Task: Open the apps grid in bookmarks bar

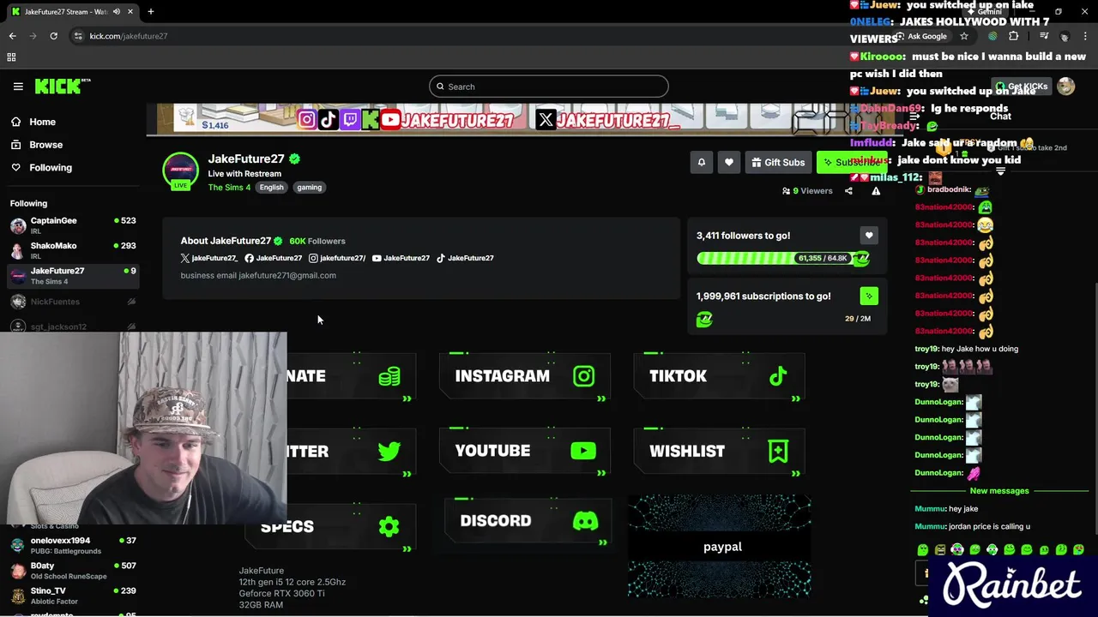Action: pyautogui.click(x=11, y=57)
